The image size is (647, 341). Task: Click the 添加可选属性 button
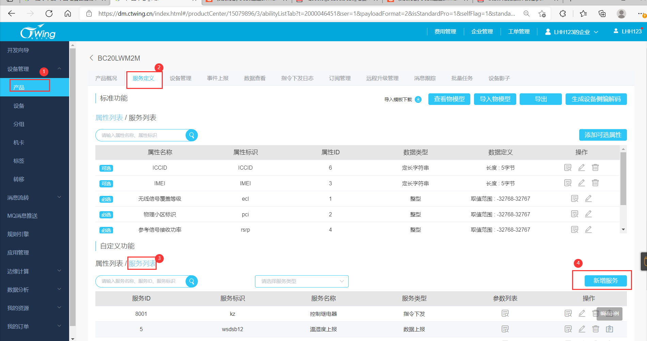(603, 135)
